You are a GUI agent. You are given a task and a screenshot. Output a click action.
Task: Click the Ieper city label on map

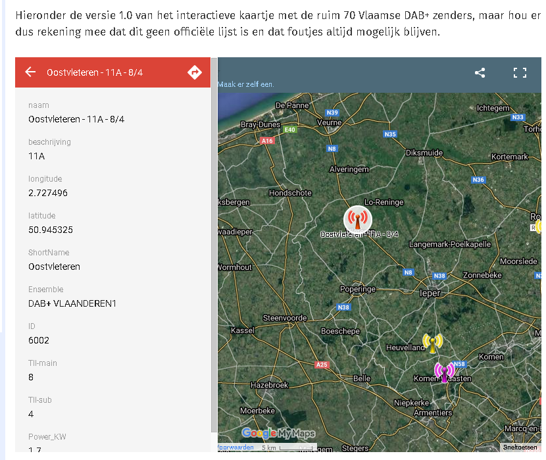click(430, 293)
